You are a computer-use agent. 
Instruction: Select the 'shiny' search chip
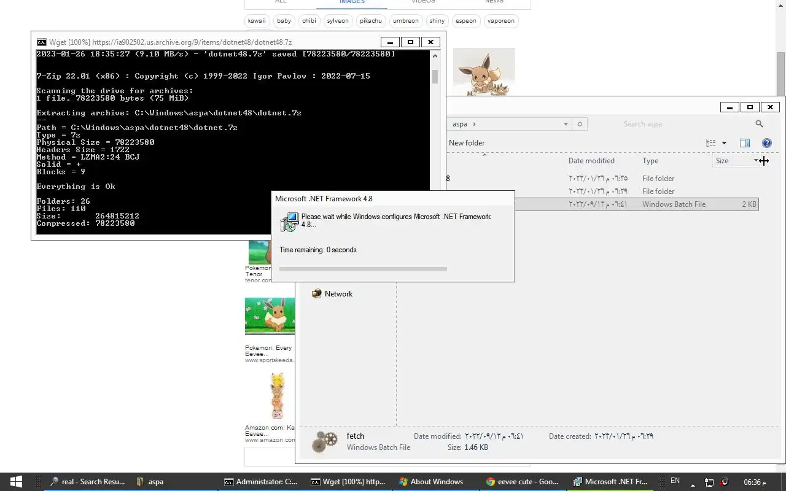(x=437, y=21)
